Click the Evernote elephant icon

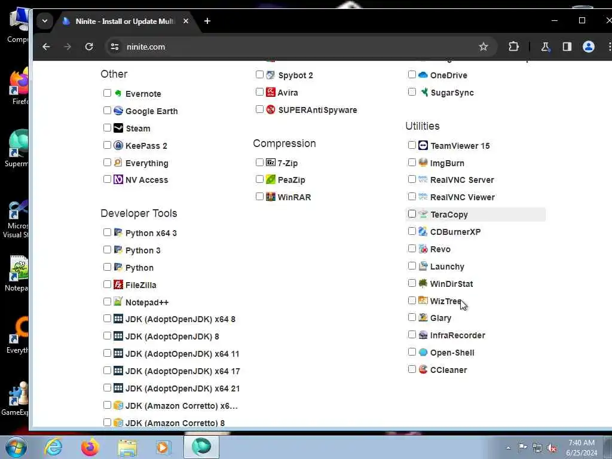118,93
